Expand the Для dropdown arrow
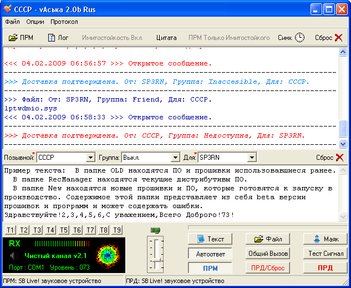 [x=252, y=158]
